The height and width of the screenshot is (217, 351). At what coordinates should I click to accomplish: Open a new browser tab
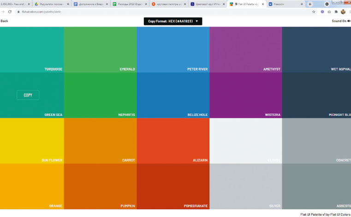click(x=310, y=4)
